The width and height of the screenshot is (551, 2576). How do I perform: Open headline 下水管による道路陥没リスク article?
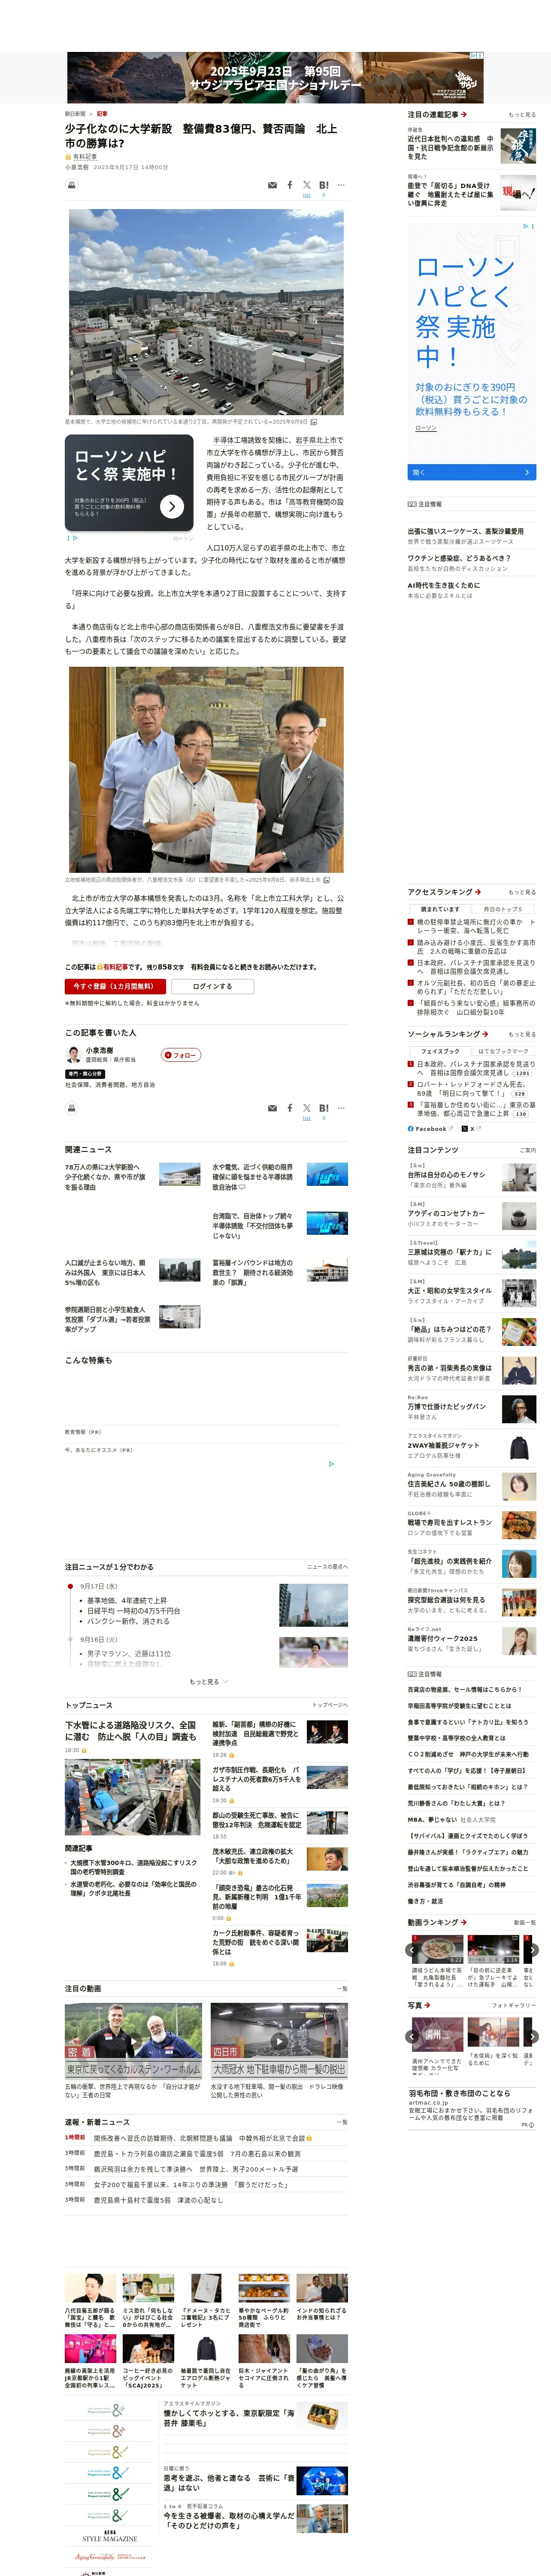(131, 1730)
